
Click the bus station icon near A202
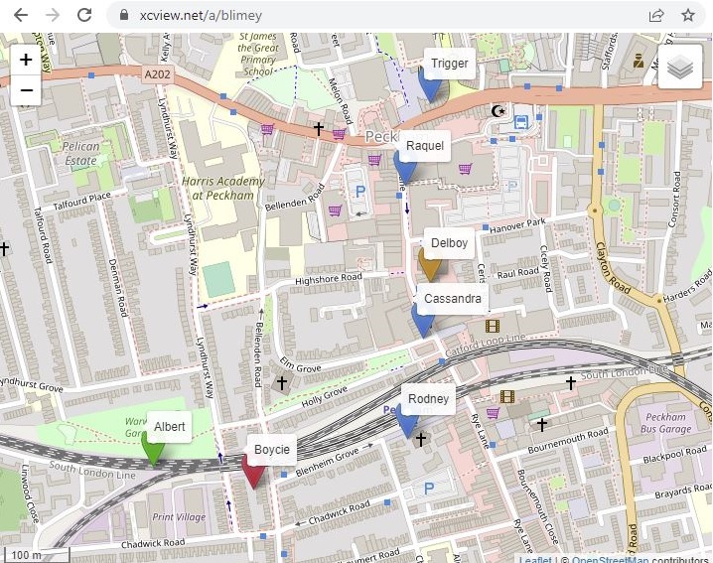521,122
